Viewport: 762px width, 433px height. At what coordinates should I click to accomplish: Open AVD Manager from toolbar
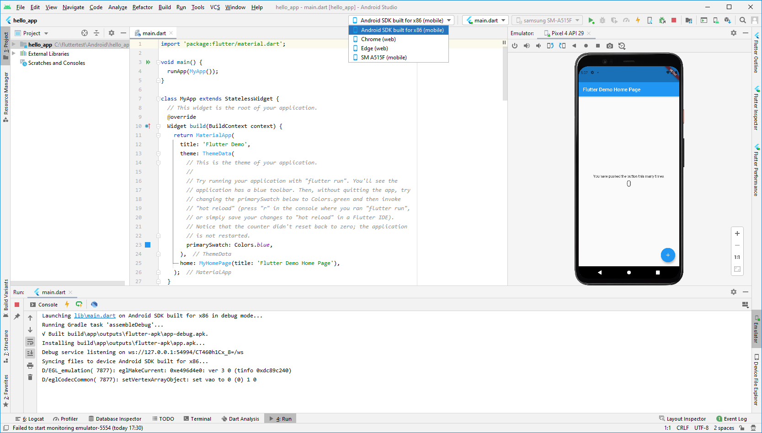click(x=716, y=21)
